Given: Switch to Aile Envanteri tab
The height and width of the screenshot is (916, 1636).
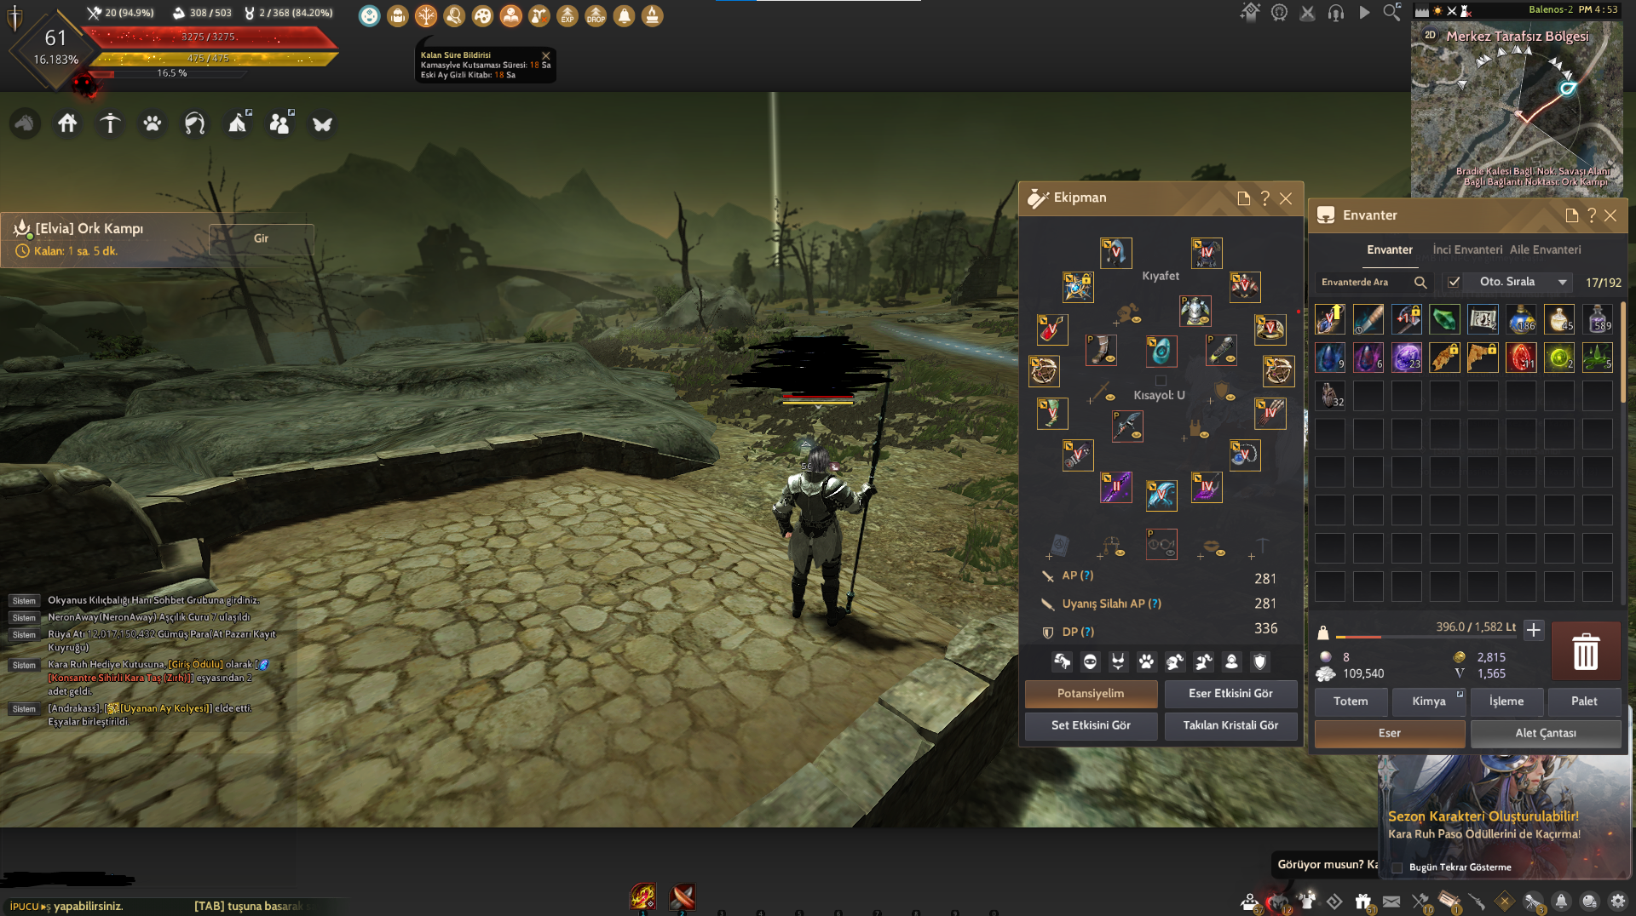Looking at the screenshot, I should (x=1545, y=250).
